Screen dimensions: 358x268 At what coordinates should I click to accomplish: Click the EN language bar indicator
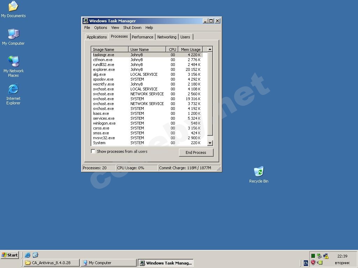pyautogui.click(x=306, y=263)
